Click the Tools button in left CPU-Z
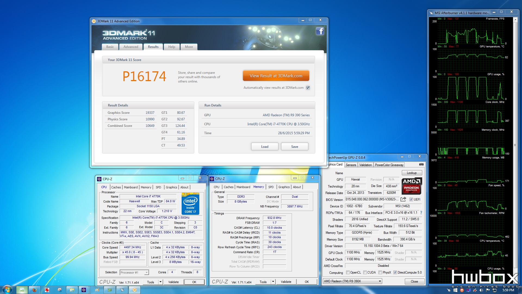522x294 pixels. point(151,282)
